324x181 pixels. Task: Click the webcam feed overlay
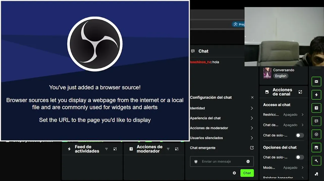(284, 37)
